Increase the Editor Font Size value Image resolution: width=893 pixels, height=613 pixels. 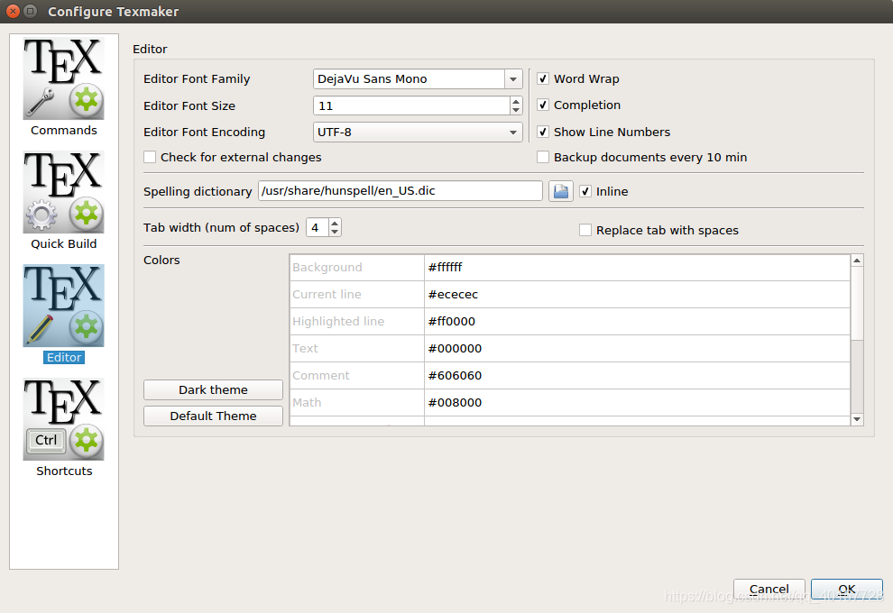(x=516, y=101)
